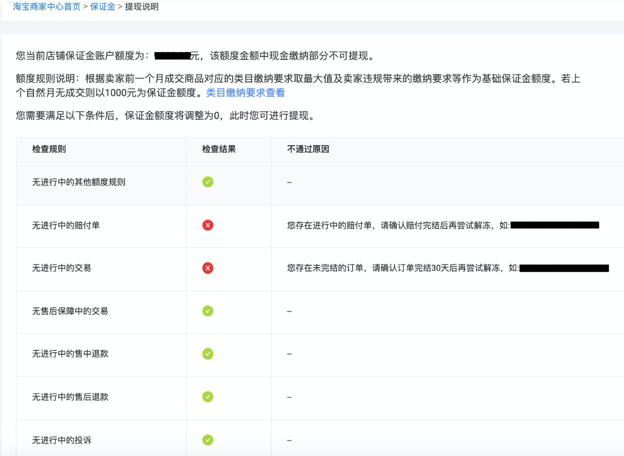Click green check icon for 无进行中的投诉

[x=208, y=440]
